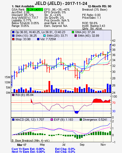Click the tallest red volume bar in May
Viewport: 122px width, 153px height.
coord(49,87)
